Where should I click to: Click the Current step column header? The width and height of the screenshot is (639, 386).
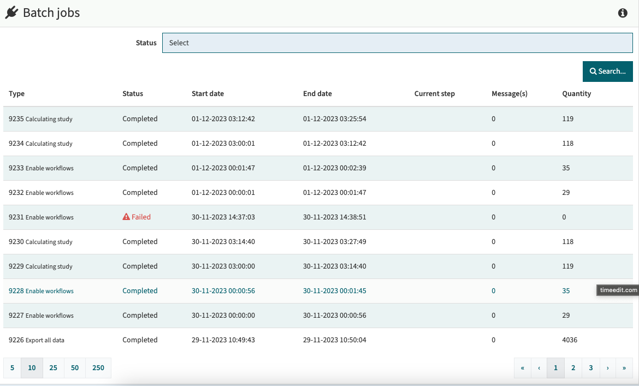(x=434, y=94)
